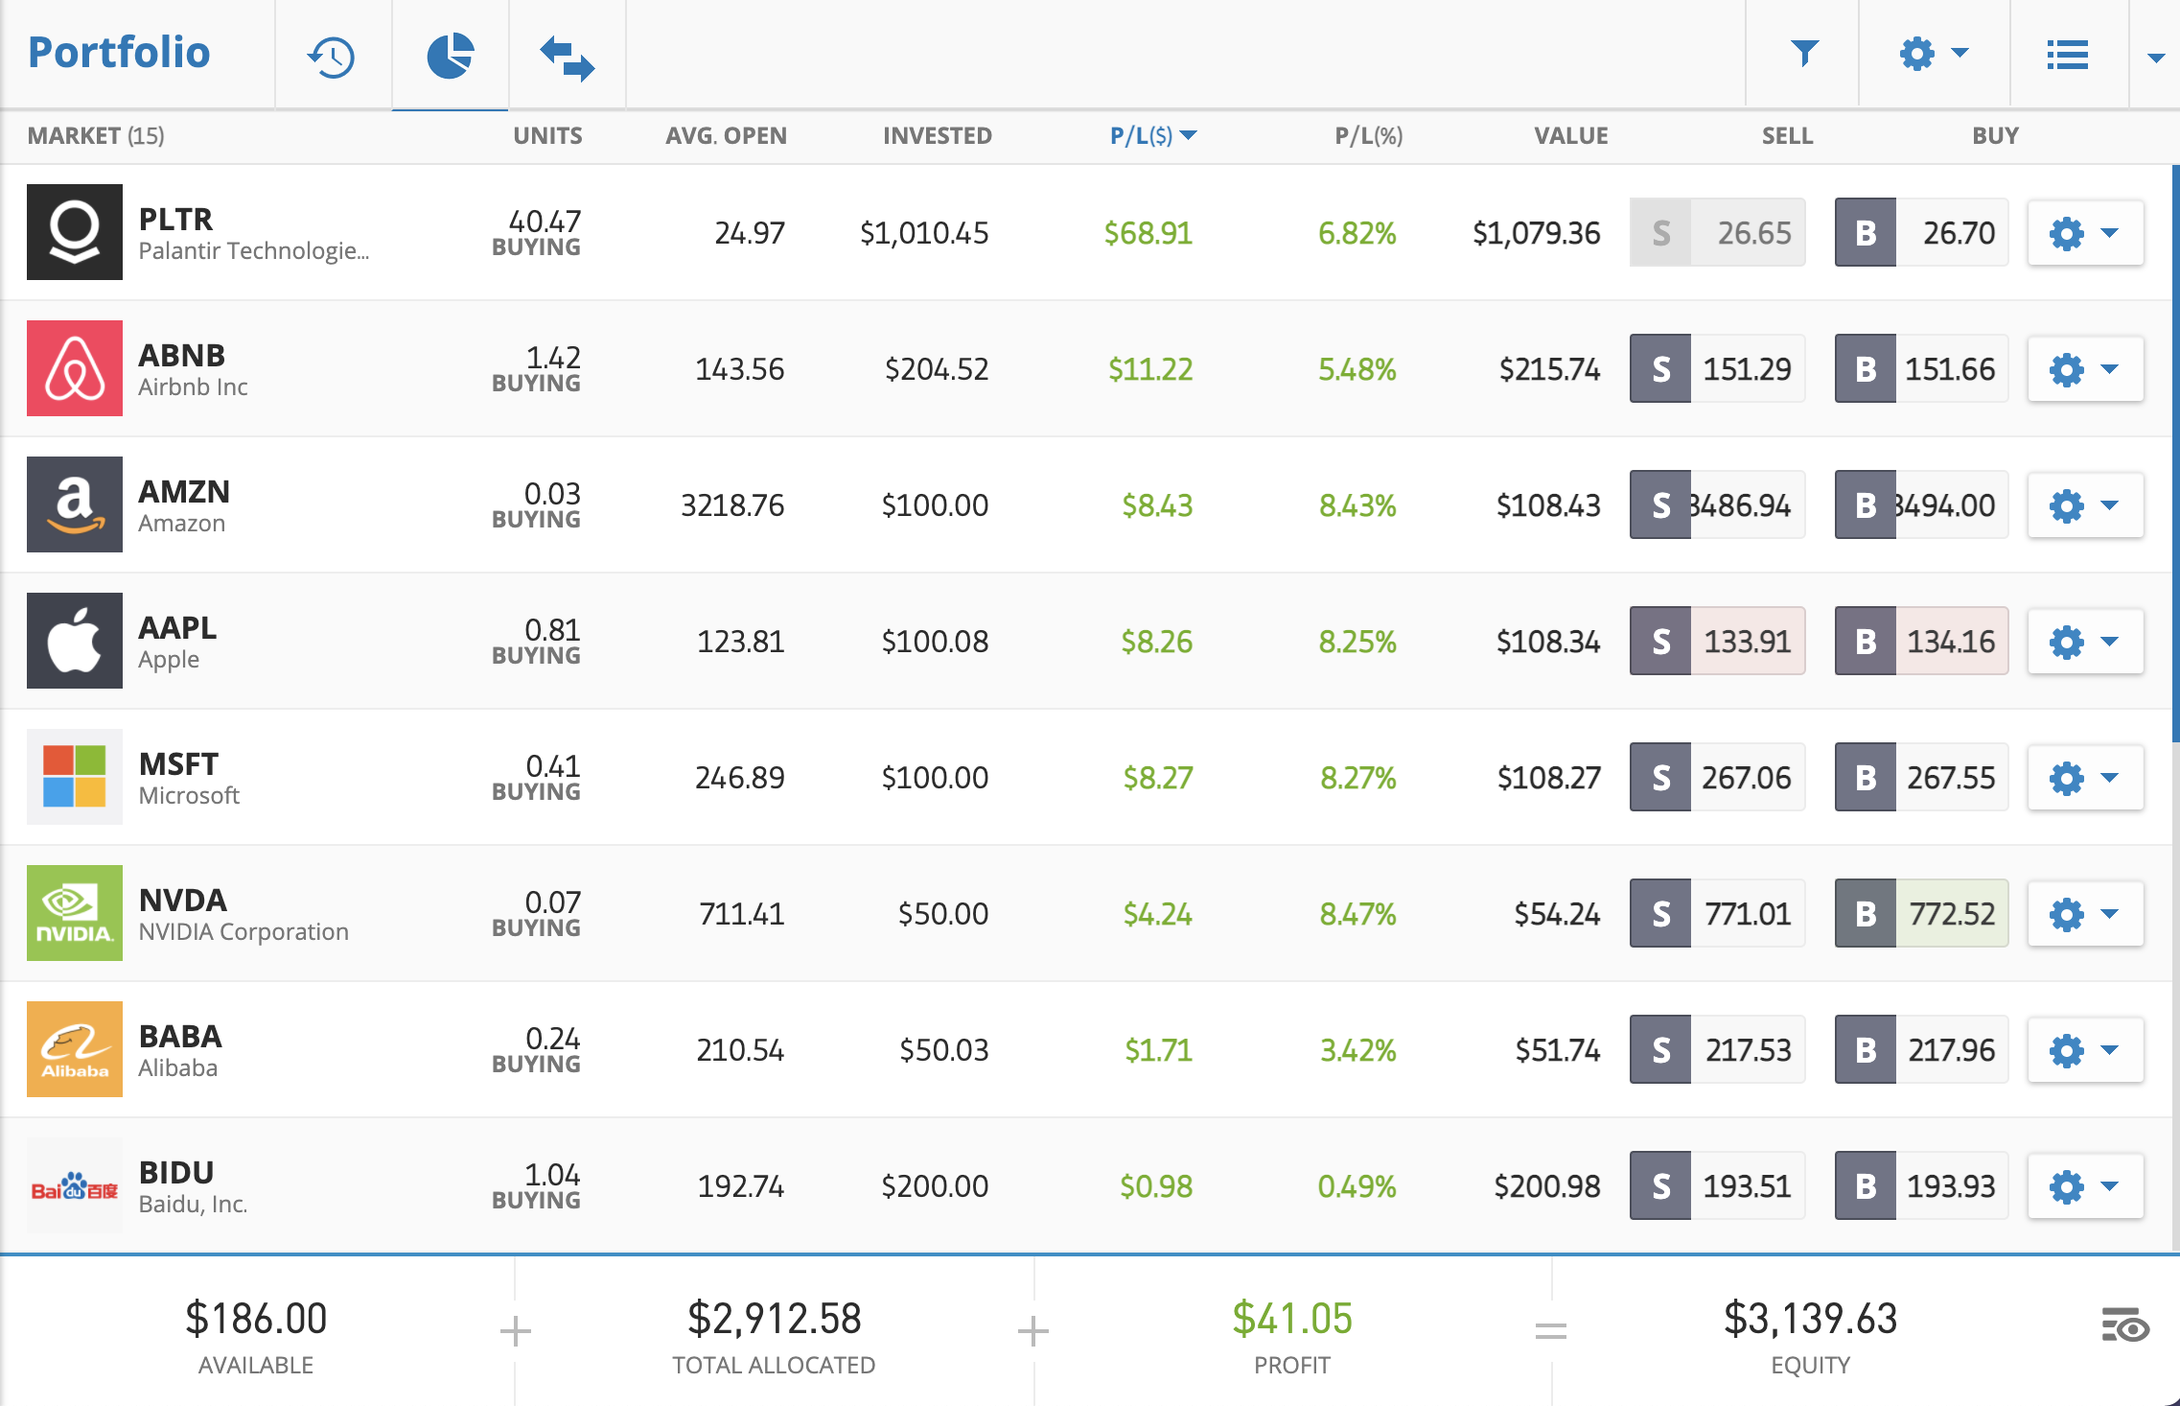Click the PLTR invested amount $1,010.45
This screenshot has width=2180, height=1406.
(x=924, y=233)
